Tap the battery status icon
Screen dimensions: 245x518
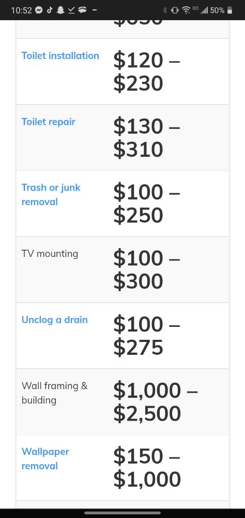point(230,10)
